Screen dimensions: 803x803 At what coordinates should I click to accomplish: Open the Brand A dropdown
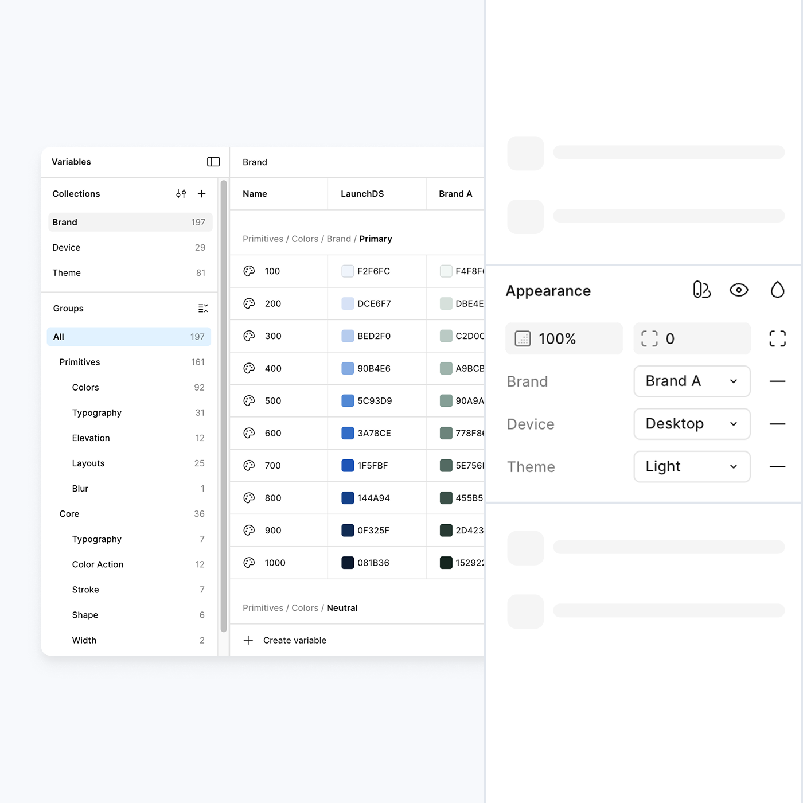click(692, 381)
